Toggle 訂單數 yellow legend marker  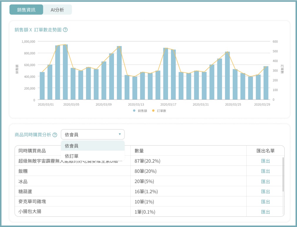click(153, 111)
